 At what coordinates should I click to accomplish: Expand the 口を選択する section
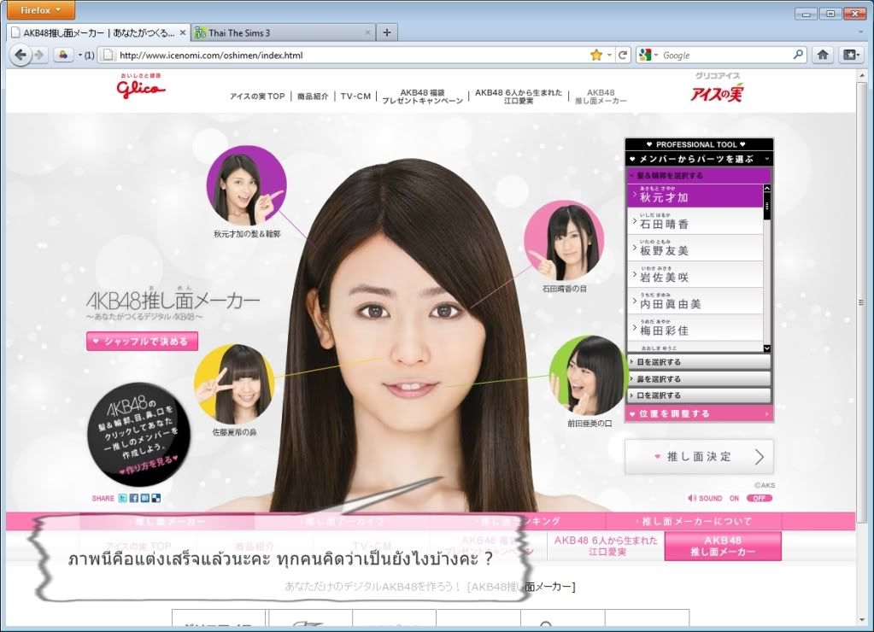coord(699,395)
